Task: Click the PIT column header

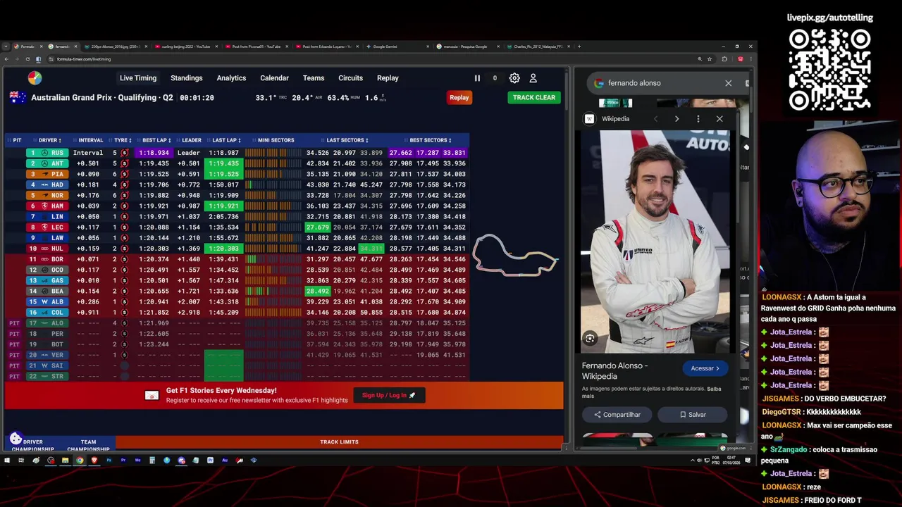Action: [17, 140]
